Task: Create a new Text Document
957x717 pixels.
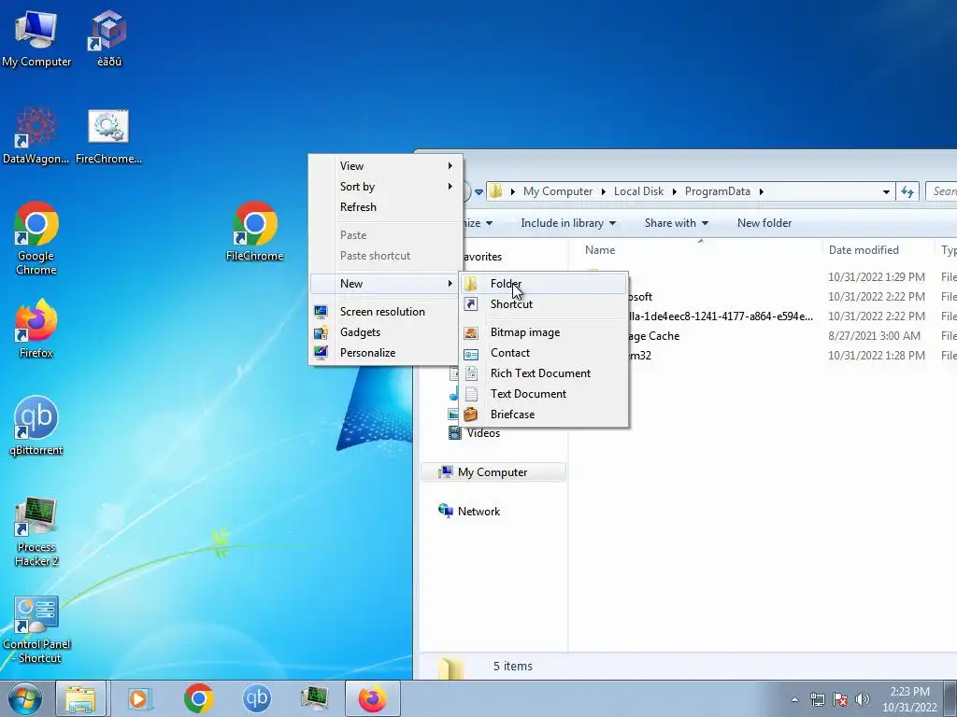Action: (543, 394)
